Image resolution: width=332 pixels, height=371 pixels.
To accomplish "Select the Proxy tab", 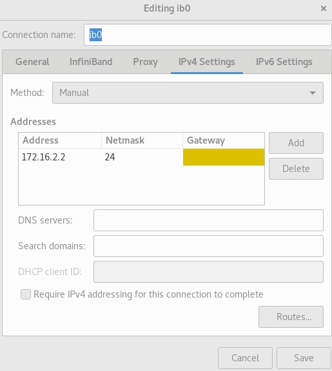I will click(x=145, y=62).
